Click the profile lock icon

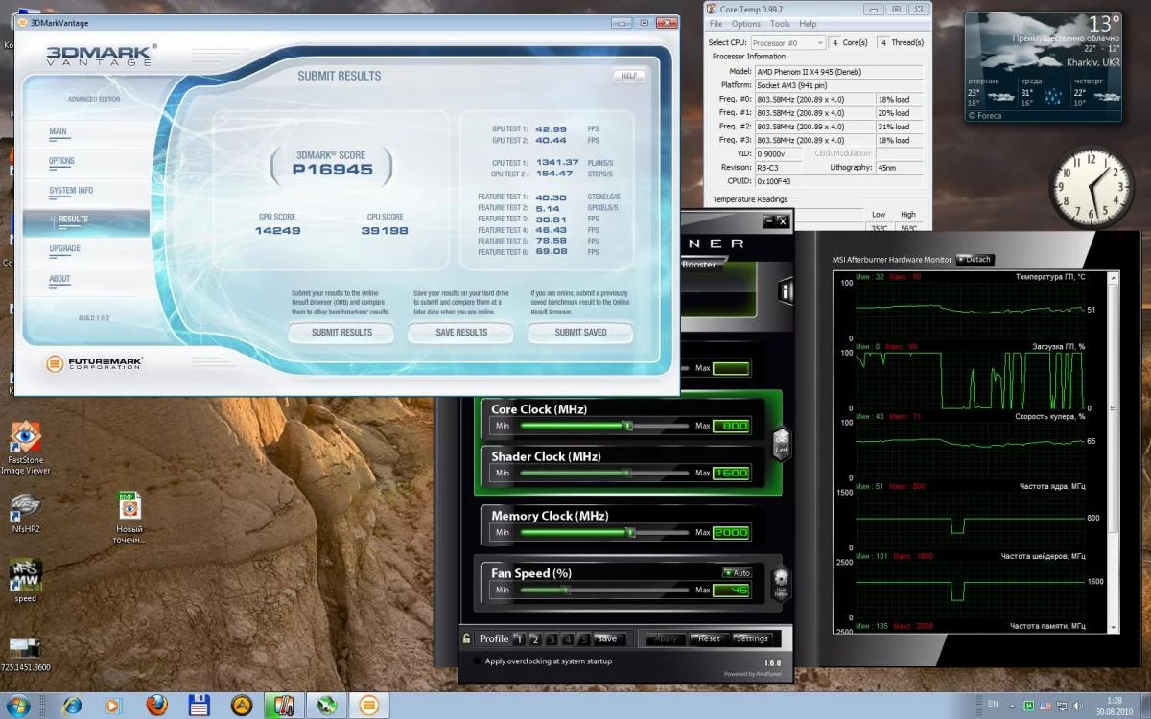click(467, 638)
